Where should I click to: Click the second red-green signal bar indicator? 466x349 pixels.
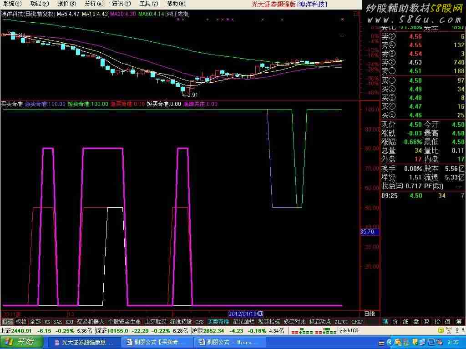click(326, 331)
